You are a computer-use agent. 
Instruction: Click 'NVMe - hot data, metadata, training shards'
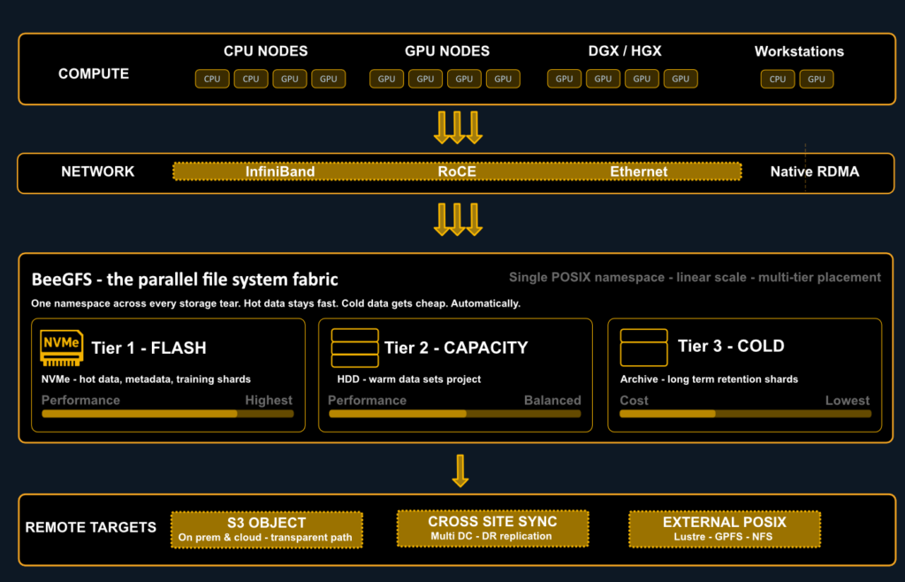click(146, 379)
